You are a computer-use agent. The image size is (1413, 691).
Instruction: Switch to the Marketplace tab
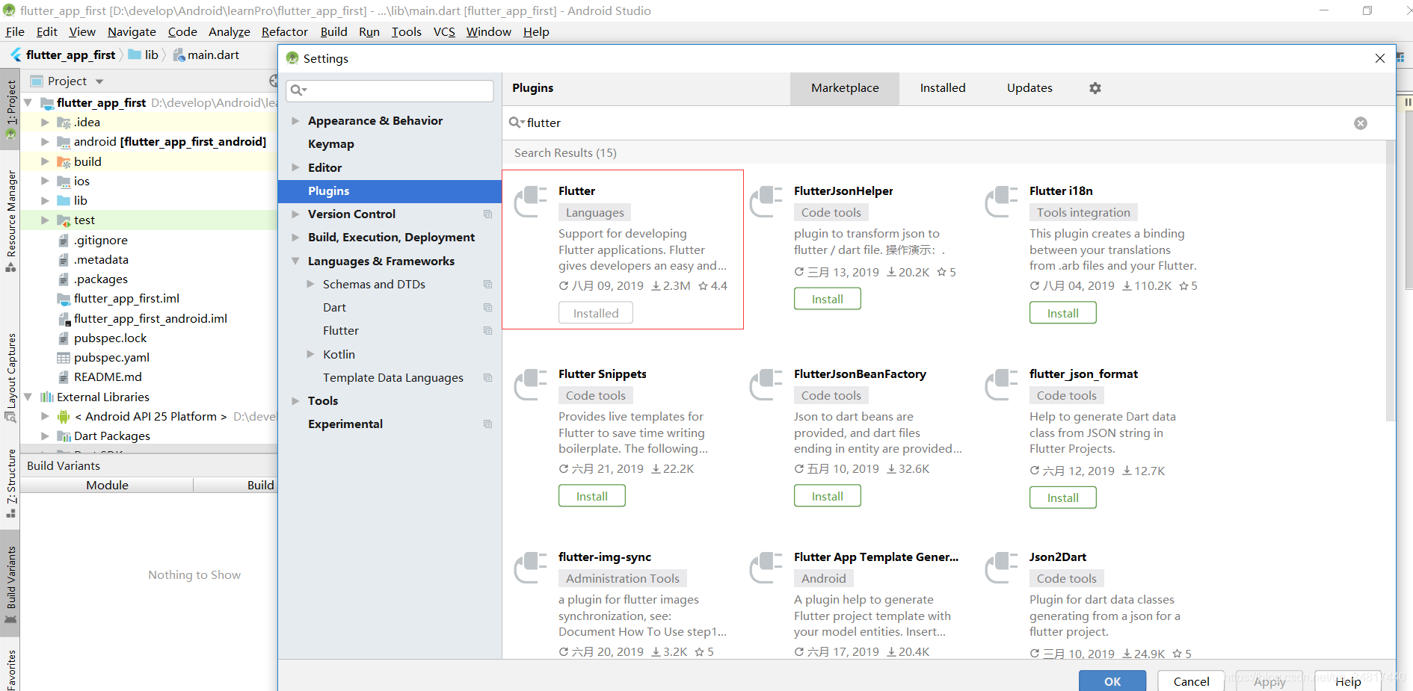(845, 88)
